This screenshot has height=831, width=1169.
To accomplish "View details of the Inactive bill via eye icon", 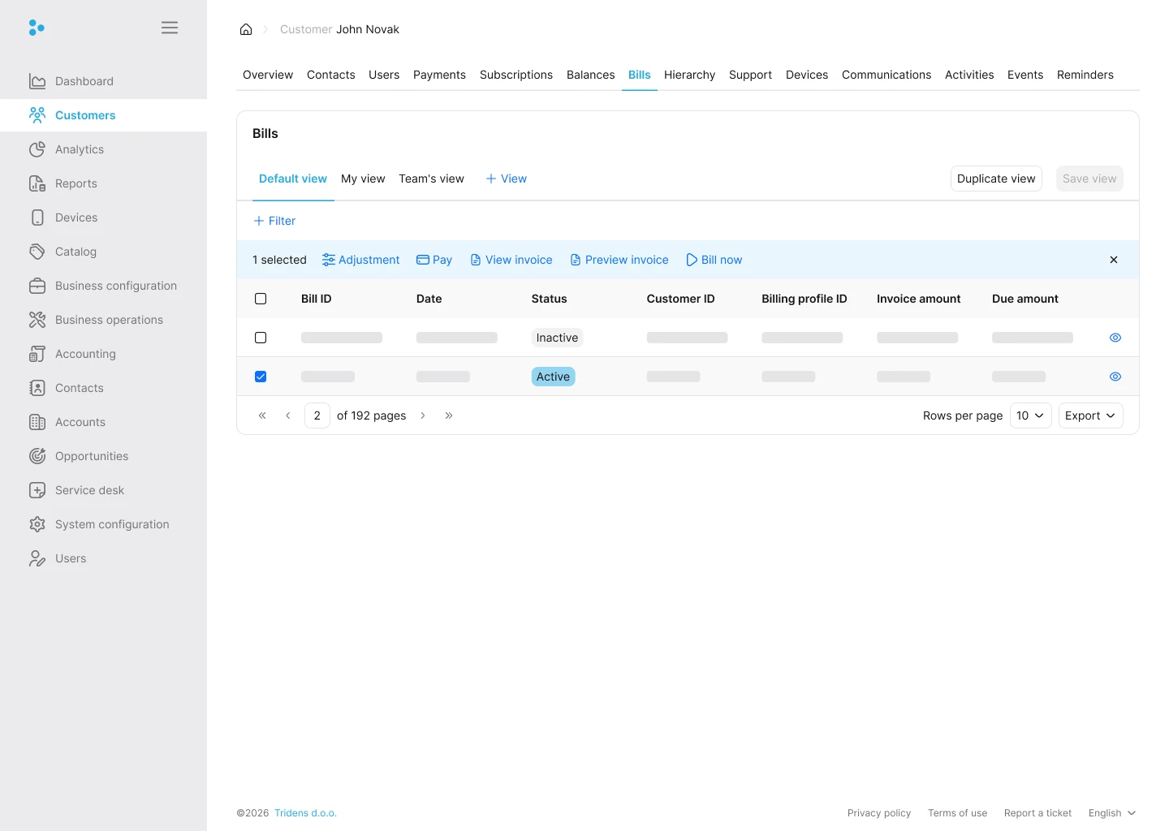I will click(1115, 338).
